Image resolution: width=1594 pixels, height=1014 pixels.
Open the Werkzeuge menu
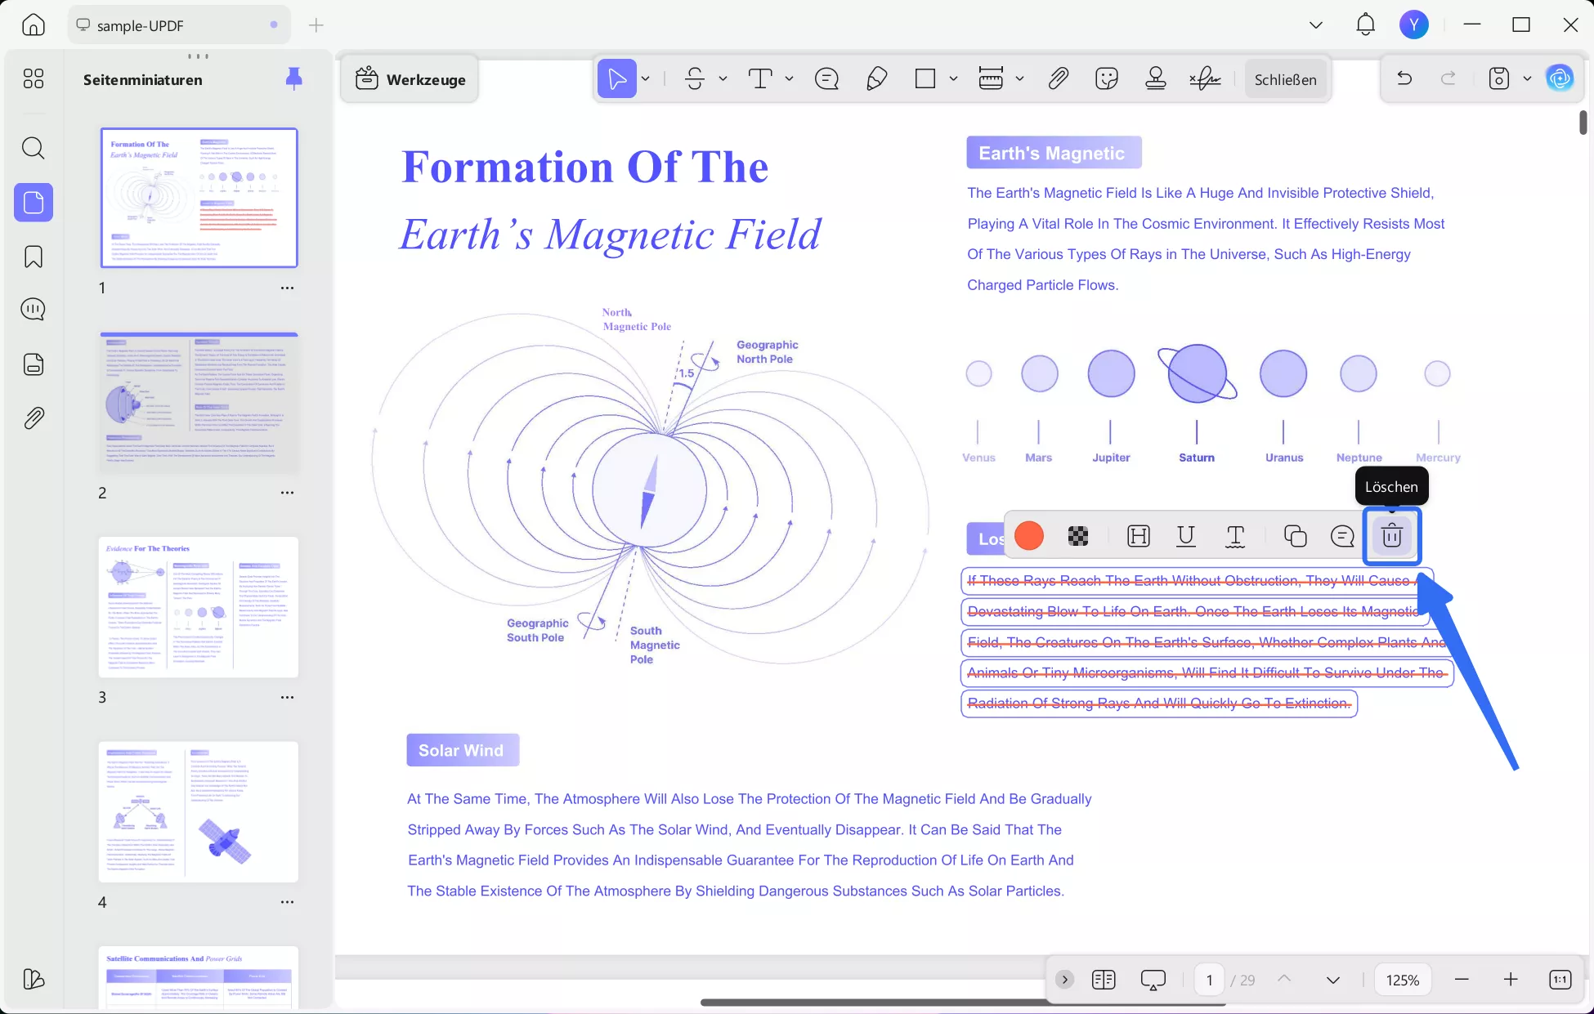[x=410, y=79]
